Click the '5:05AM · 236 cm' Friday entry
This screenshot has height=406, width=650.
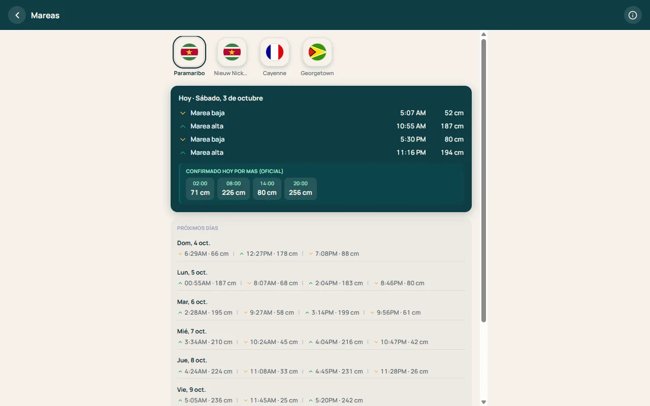click(x=205, y=401)
